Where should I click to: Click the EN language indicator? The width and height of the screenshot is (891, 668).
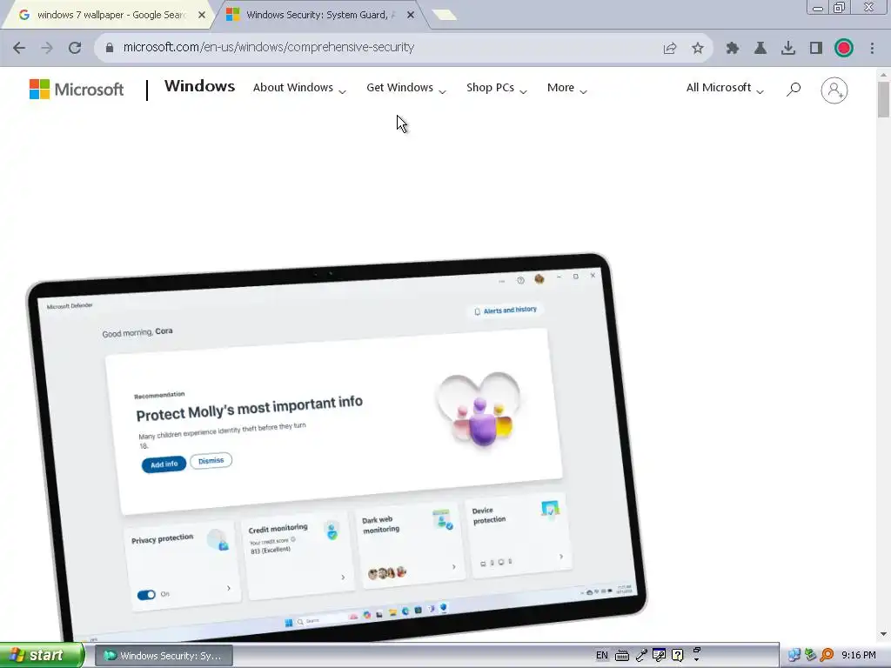[602, 656]
